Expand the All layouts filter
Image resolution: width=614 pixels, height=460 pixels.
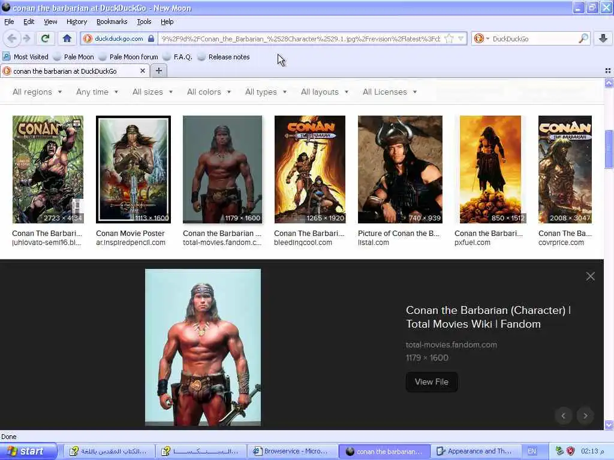(x=324, y=92)
